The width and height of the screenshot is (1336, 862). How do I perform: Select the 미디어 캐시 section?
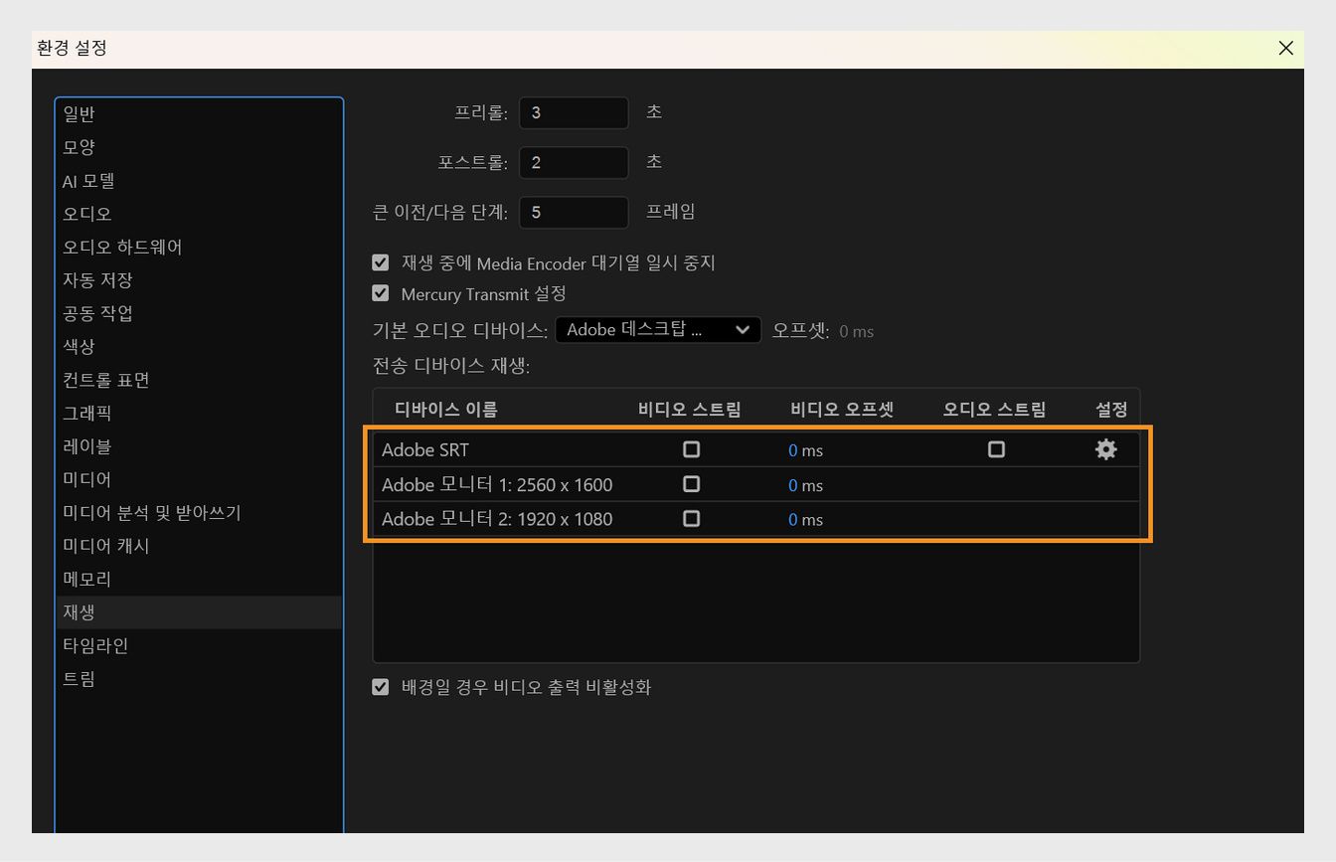pyautogui.click(x=104, y=545)
